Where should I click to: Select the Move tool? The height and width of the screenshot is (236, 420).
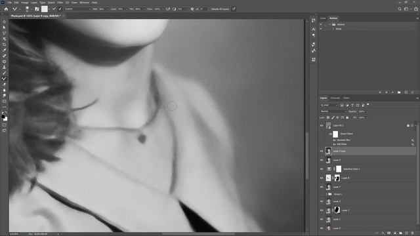click(x=5, y=22)
